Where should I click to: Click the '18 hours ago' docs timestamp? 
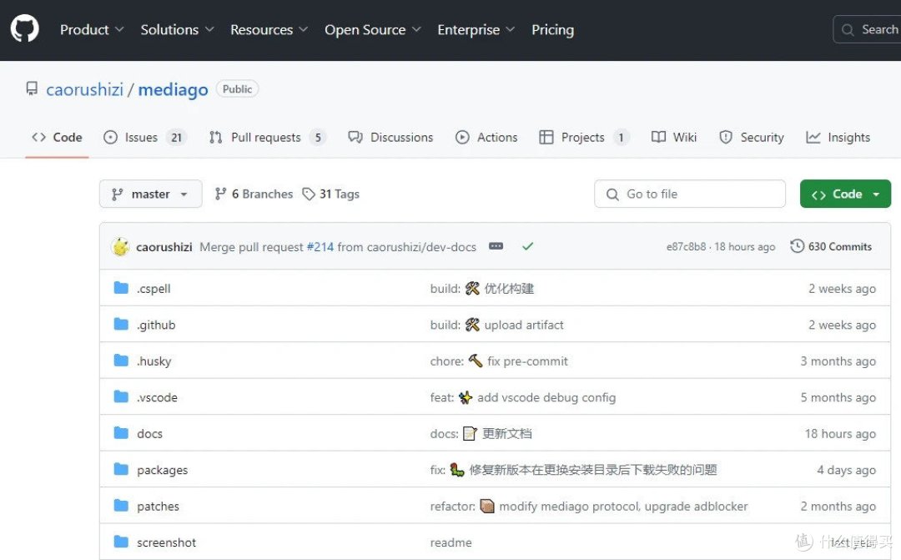pyautogui.click(x=840, y=433)
